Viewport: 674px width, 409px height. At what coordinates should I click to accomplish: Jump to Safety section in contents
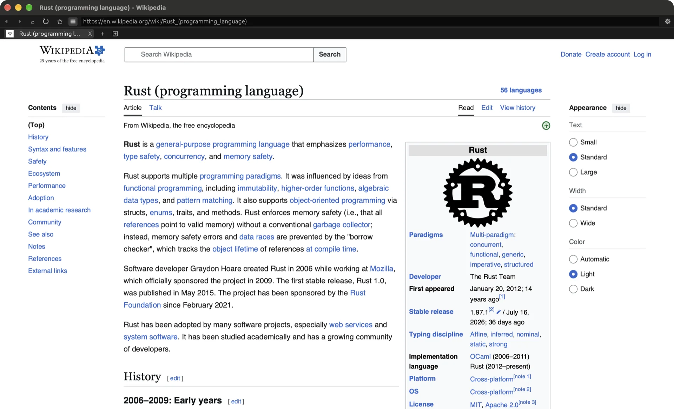[37, 161]
